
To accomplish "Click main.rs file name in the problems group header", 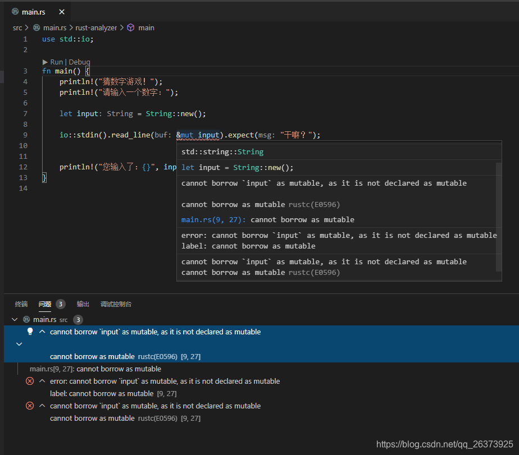I will click(x=45, y=319).
